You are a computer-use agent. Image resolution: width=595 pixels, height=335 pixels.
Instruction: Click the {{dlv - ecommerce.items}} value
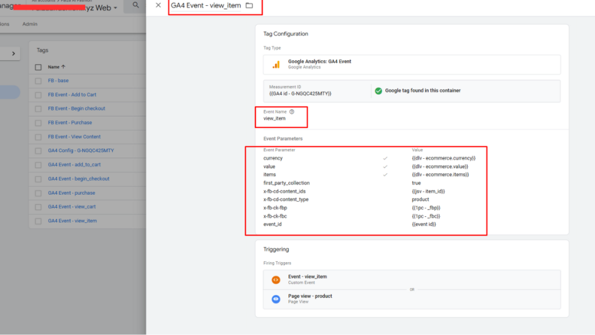point(440,174)
